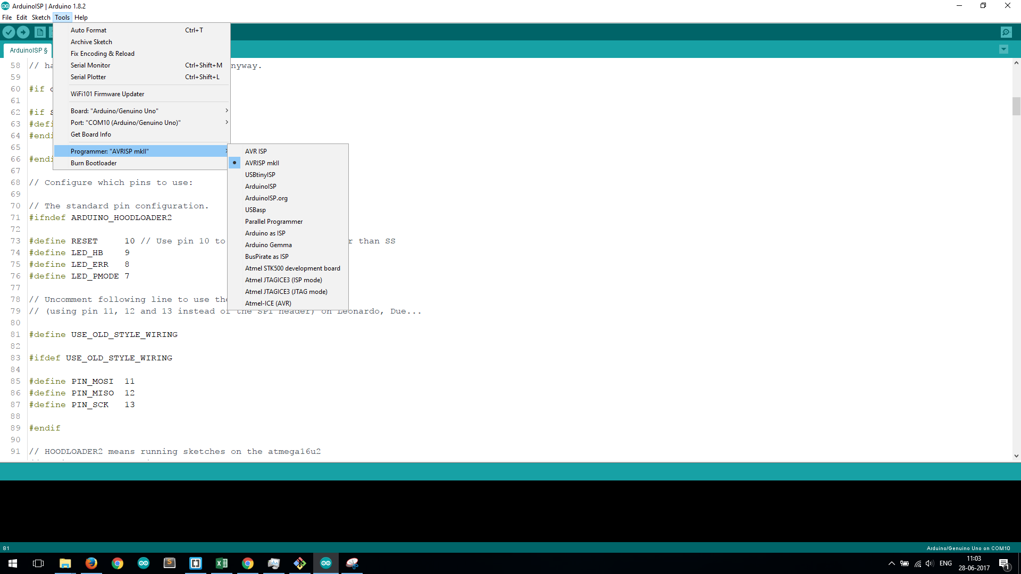Open Serial Plotter menu entry
The height and width of the screenshot is (574, 1021).
pos(142,77)
